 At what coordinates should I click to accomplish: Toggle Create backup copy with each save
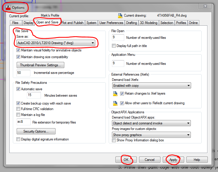[18, 103]
